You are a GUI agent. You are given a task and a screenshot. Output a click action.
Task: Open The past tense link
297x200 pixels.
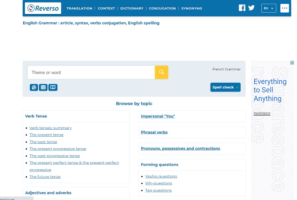coord(43,142)
